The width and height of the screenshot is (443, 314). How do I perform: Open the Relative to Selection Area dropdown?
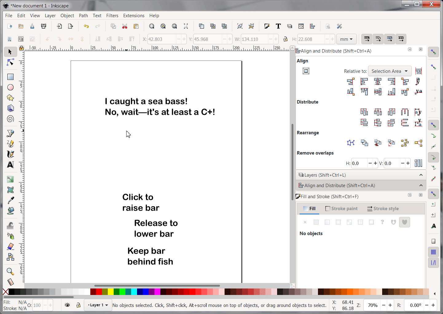coord(390,71)
